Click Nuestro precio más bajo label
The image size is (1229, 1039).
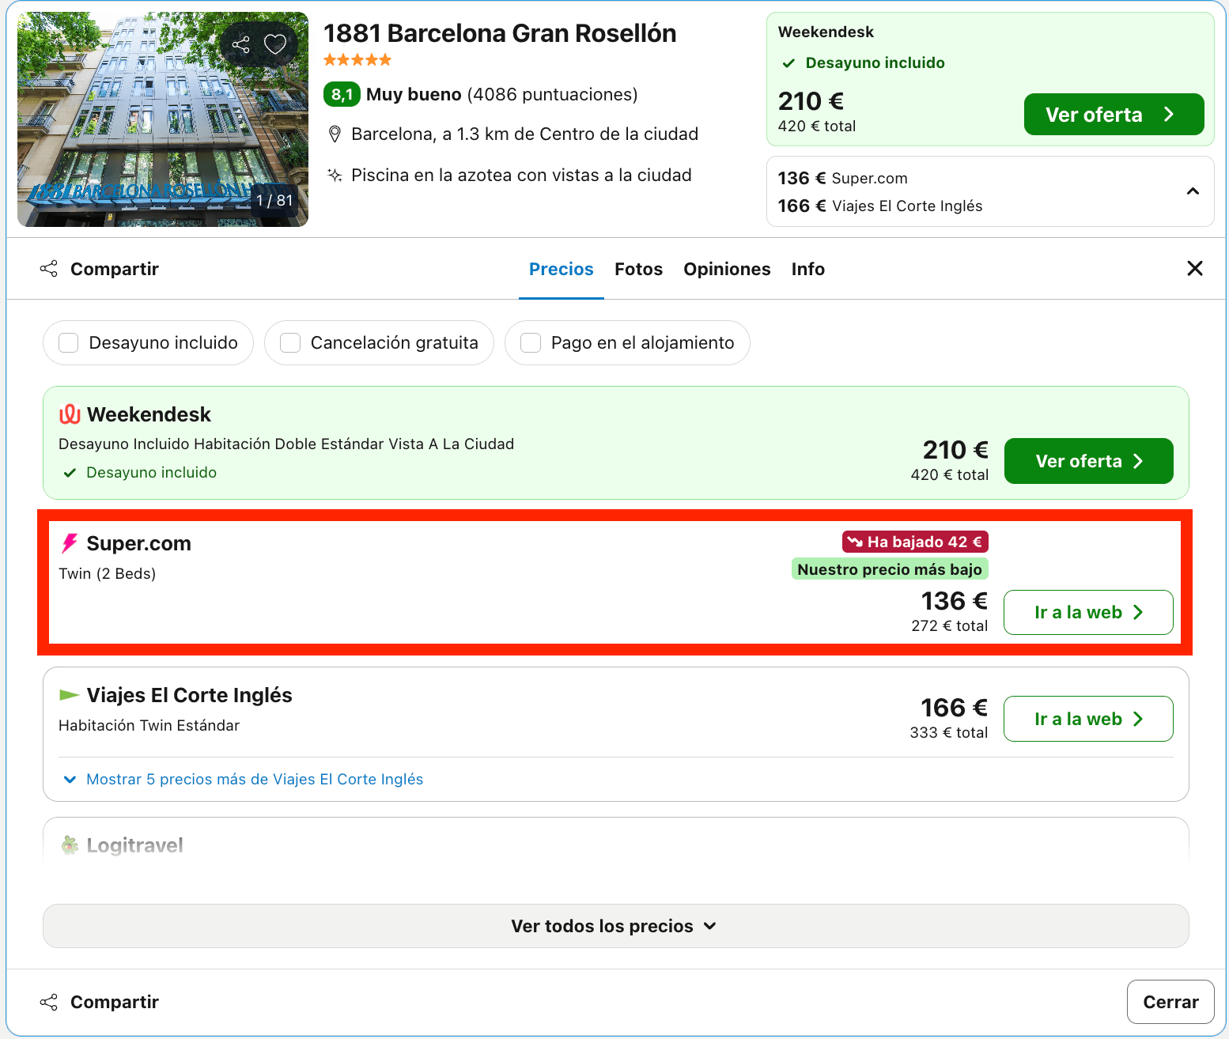tap(890, 569)
